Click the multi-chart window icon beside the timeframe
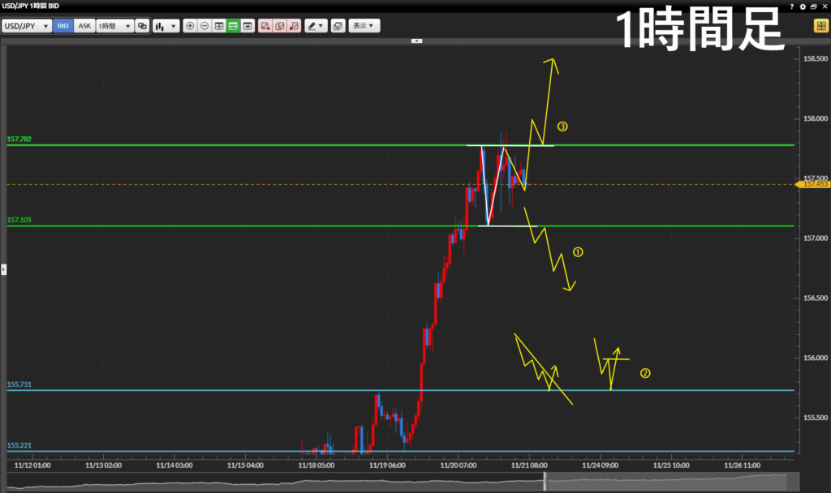The height and width of the screenshot is (493, 831). 142,26
